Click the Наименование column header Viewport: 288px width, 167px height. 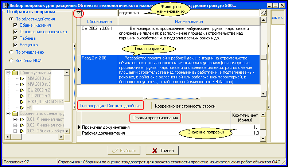click(x=189, y=22)
